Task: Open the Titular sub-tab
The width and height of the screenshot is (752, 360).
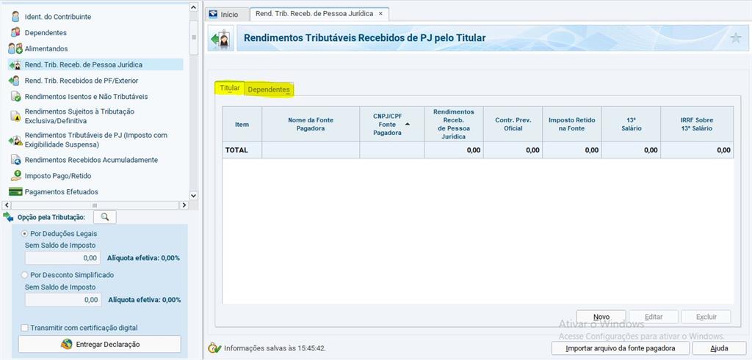Action: 230,88
